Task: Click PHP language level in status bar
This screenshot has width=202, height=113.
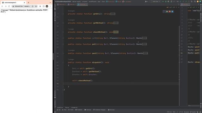Action: [x=169, y=112]
